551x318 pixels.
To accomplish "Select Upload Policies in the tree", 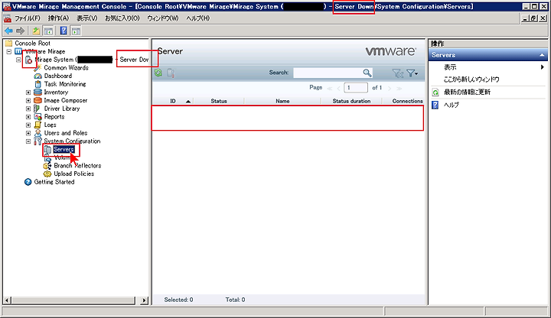I will (x=73, y=174).
